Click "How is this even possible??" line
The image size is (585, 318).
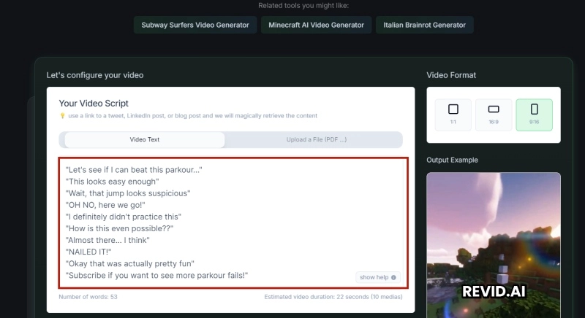pyautogui.click(x=119, y=228)
